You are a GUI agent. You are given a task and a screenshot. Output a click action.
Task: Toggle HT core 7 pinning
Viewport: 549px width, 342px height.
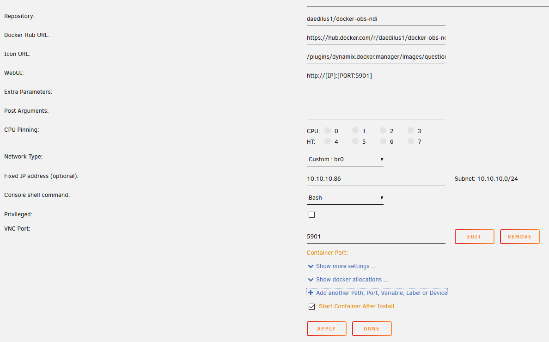(x=411, y=141)
